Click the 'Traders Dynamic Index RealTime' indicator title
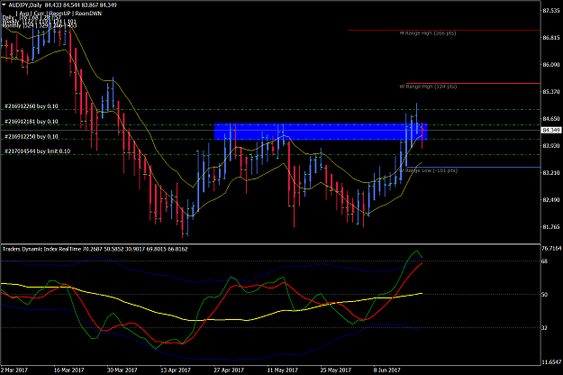 click(41, 249)
